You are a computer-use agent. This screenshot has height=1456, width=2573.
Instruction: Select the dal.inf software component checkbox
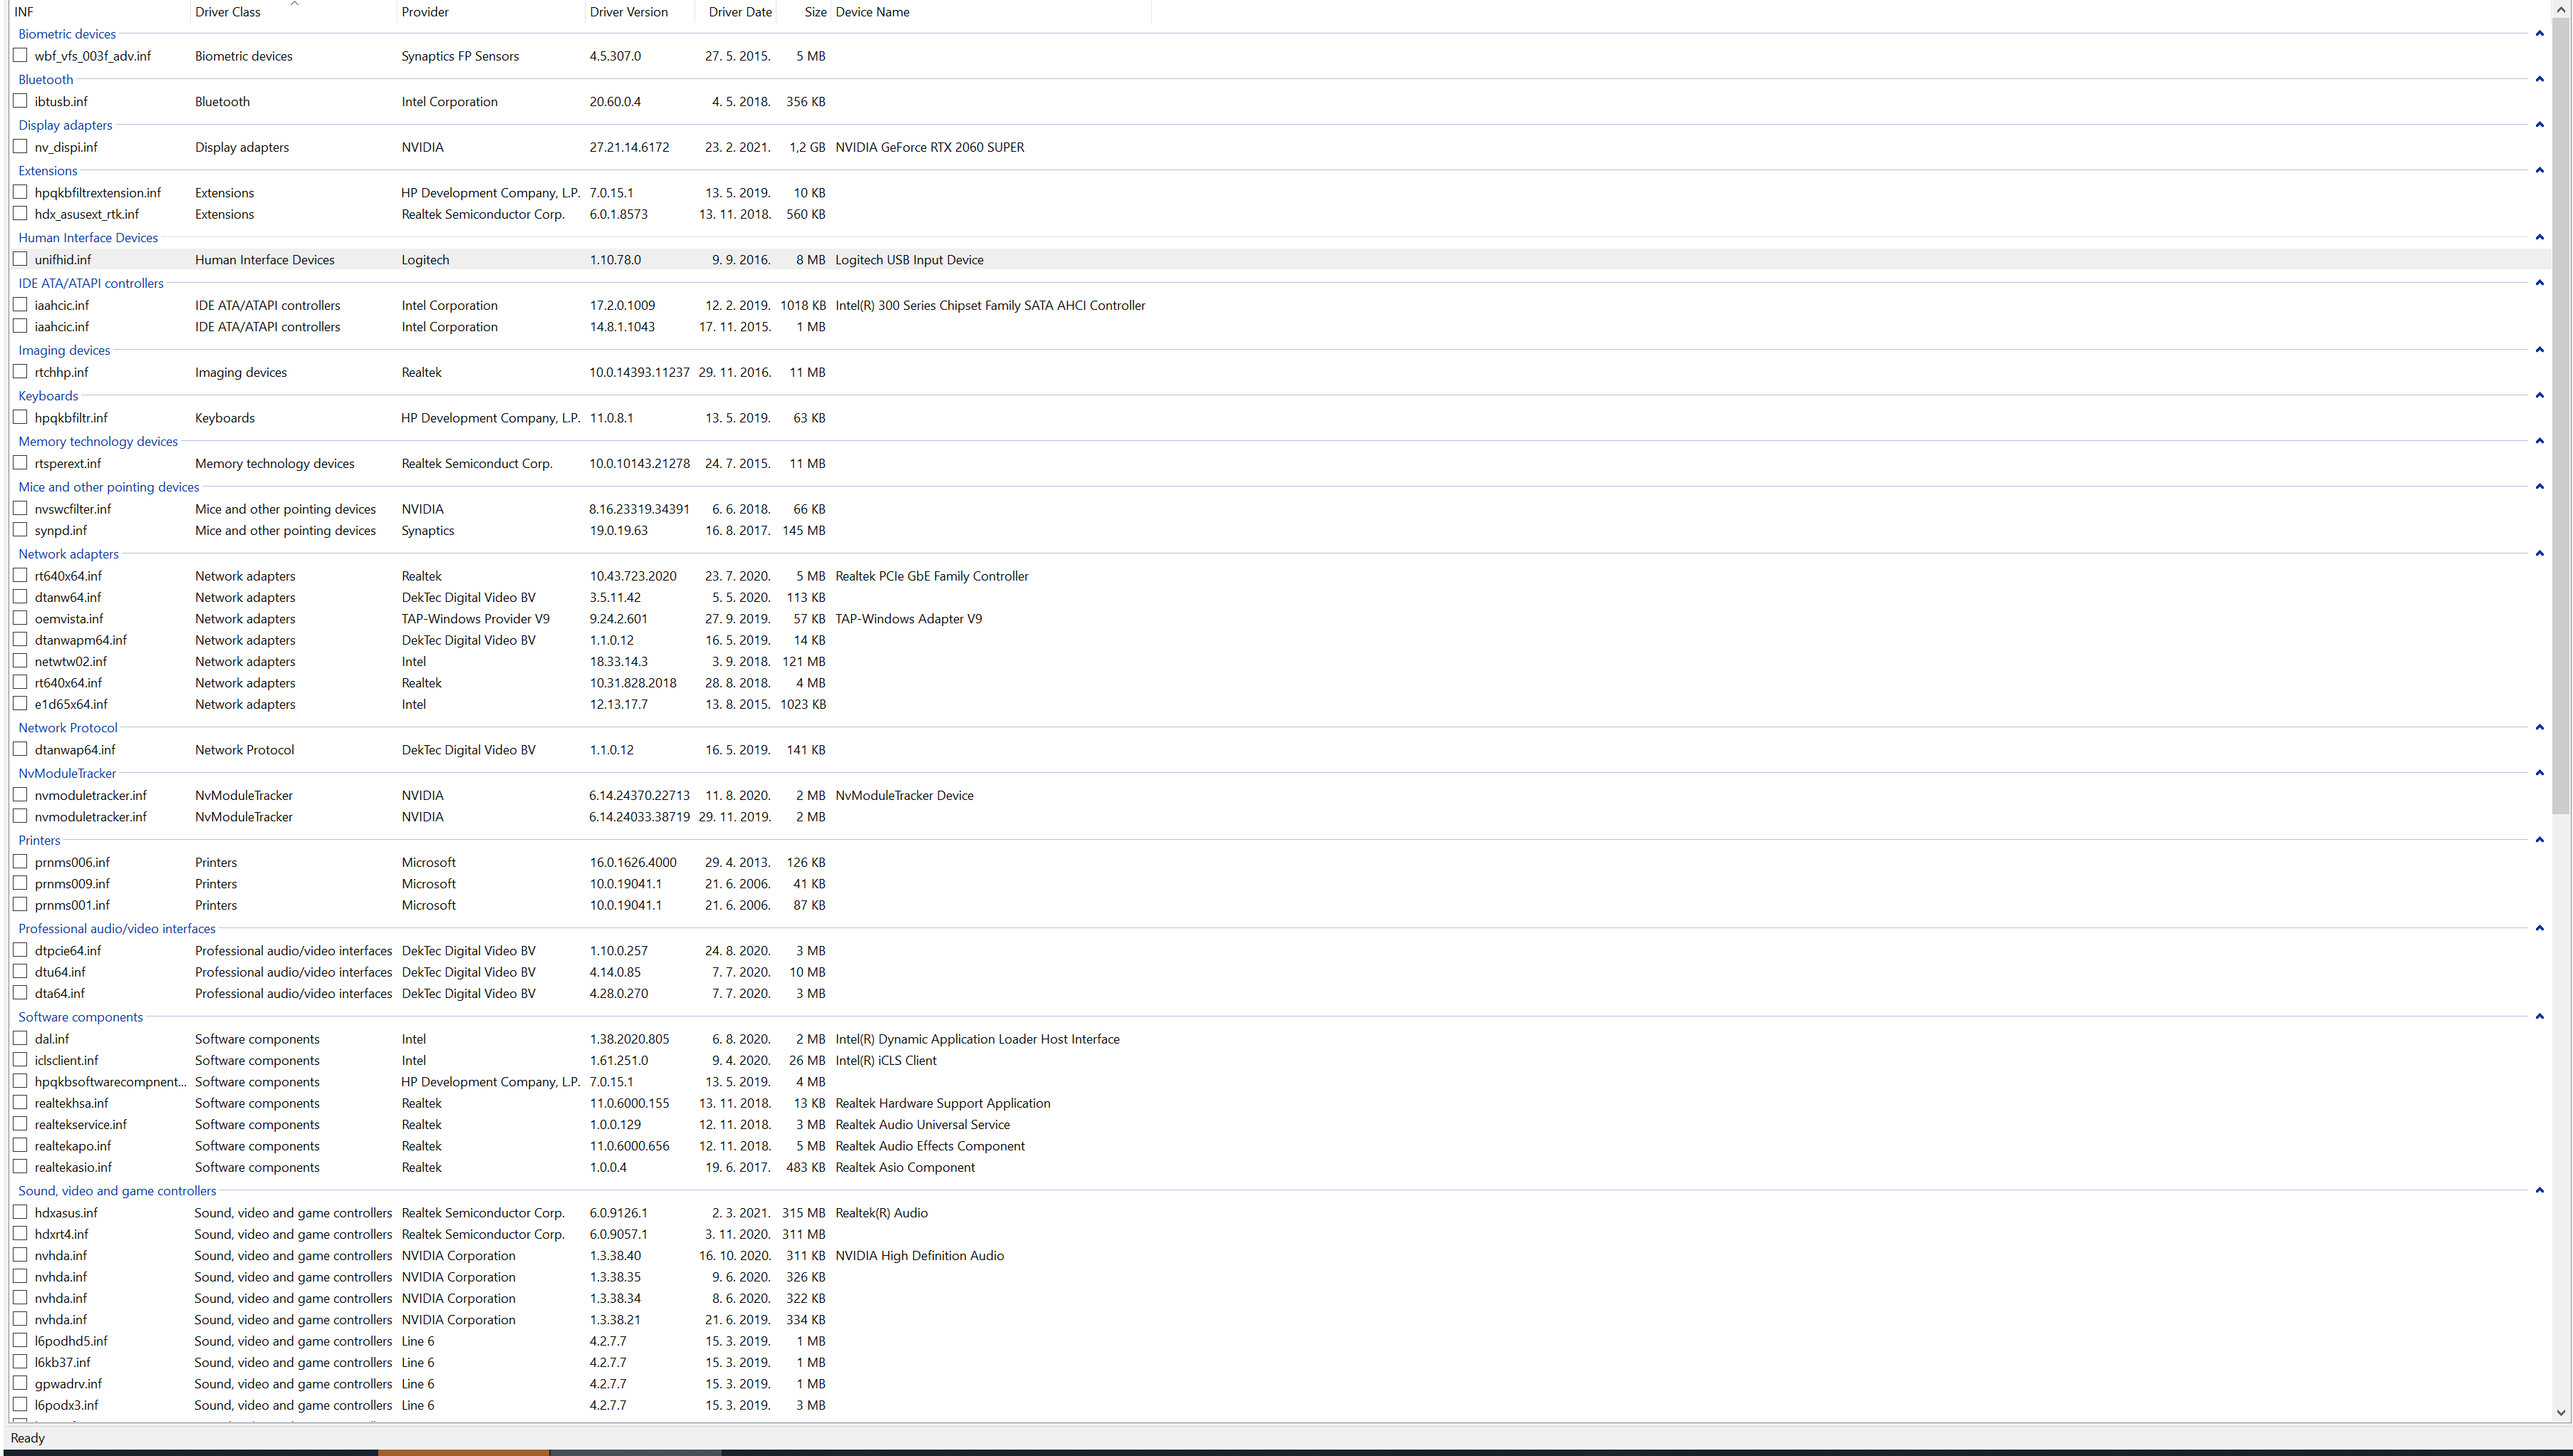pyautogui.click(x=20, y=1038)
